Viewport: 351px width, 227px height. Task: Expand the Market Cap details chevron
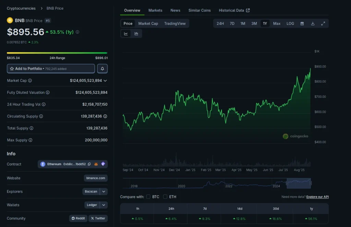point(105,81)
